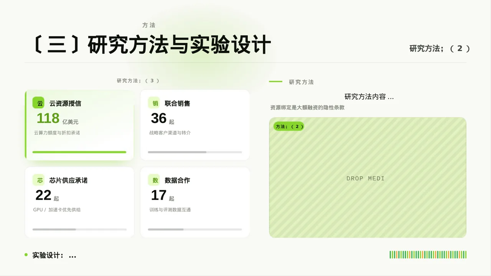Click the 云算力额度与折扣承诺 description

[x=57, y=133]
